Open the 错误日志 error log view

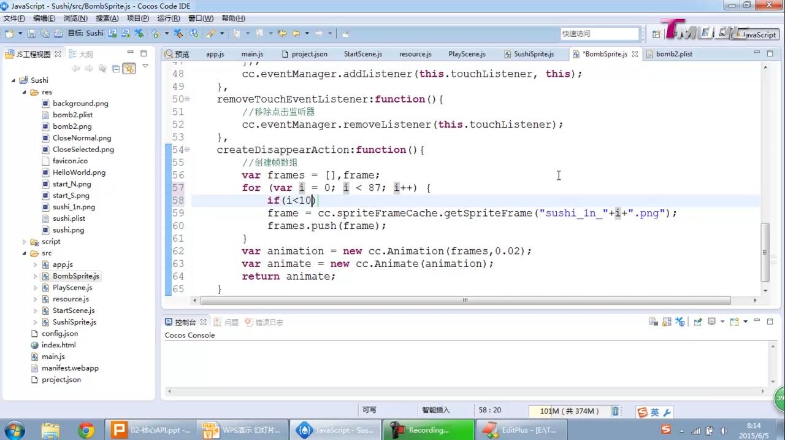[264, 322]
